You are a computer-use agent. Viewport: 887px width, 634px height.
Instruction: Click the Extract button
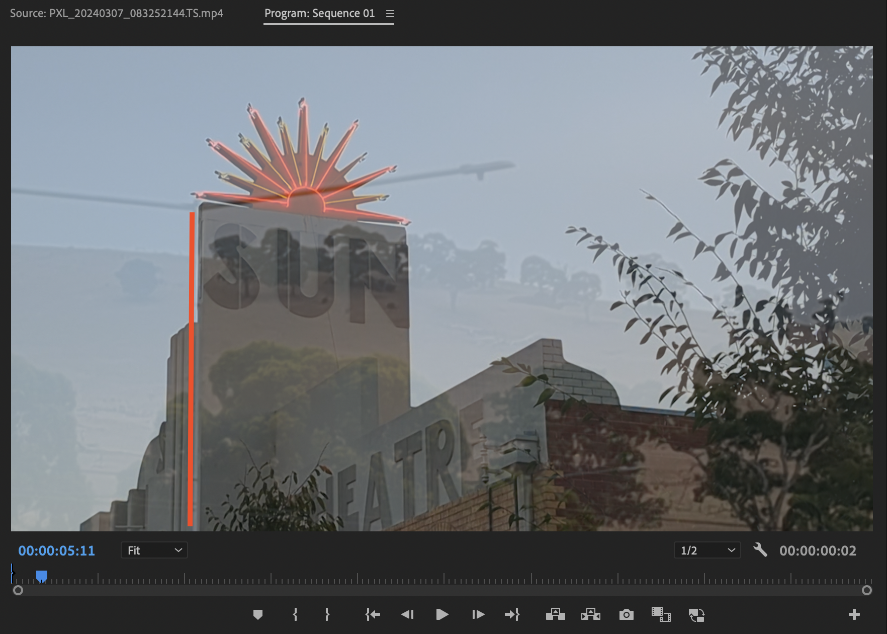point(591,614)
